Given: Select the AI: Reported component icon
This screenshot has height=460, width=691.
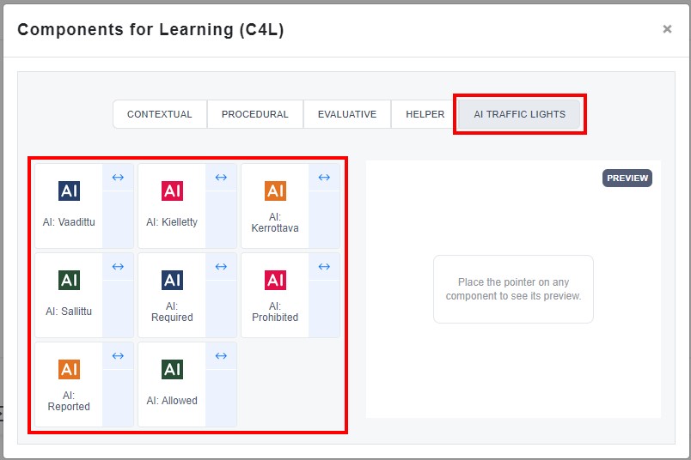Looking at the screenshot, I should 70,369.
